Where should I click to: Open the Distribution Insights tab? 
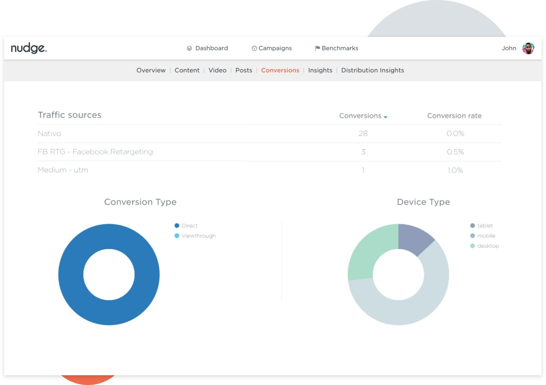coord(372,70)
